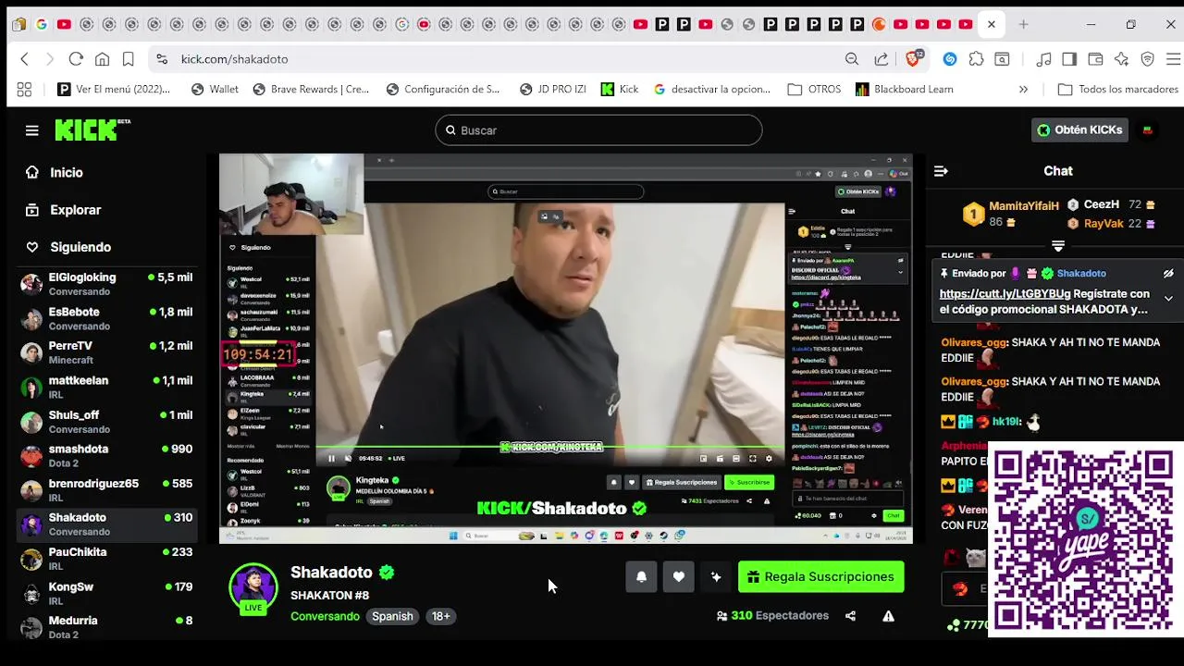Click the sparkle icon button
Viewport: 1184px width, 666px height.
coord(715,577)
